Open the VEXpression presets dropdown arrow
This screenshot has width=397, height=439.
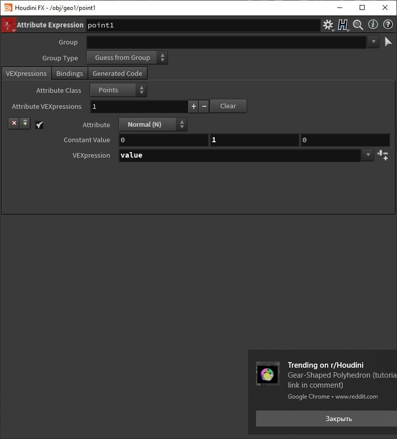point(368,155)
